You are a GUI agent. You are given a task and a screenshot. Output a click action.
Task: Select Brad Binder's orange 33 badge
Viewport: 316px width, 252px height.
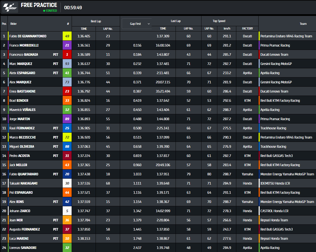tap(67, 101)
